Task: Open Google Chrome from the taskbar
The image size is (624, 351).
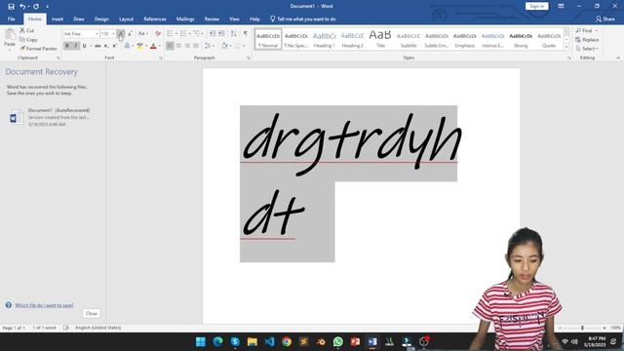Action: coord(287,341)
